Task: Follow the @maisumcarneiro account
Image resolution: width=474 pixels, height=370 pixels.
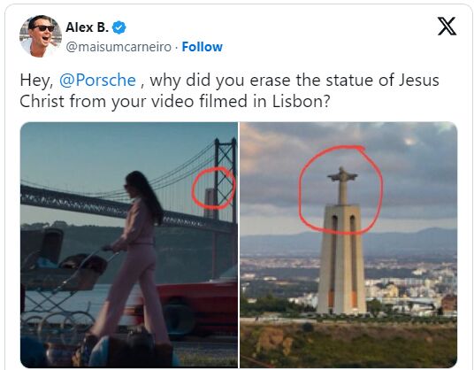Action: (202, 47)
